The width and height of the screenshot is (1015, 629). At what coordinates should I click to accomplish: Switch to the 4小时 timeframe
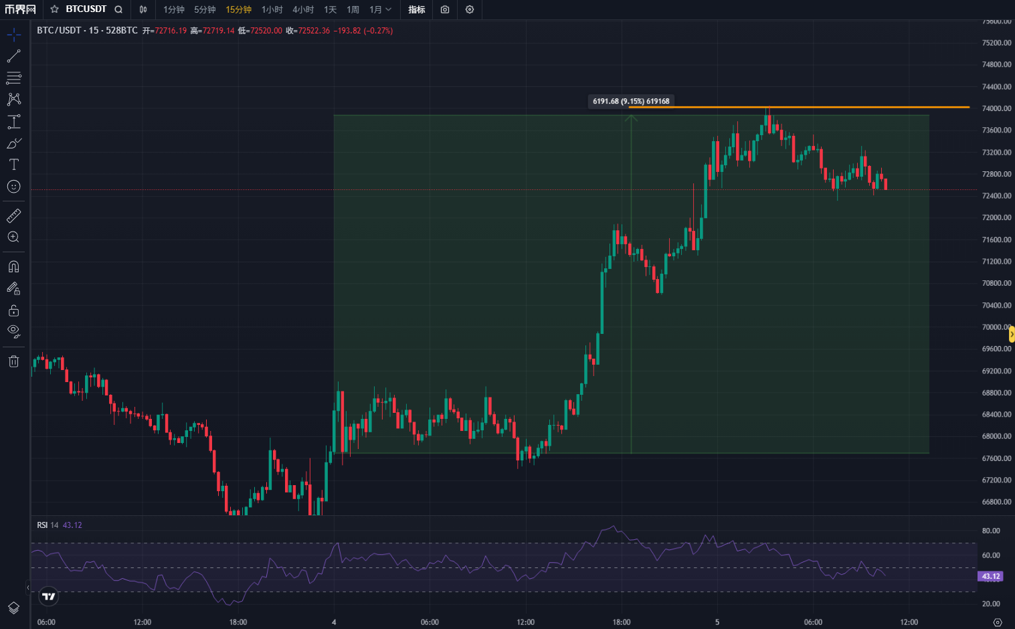(302, 9)
